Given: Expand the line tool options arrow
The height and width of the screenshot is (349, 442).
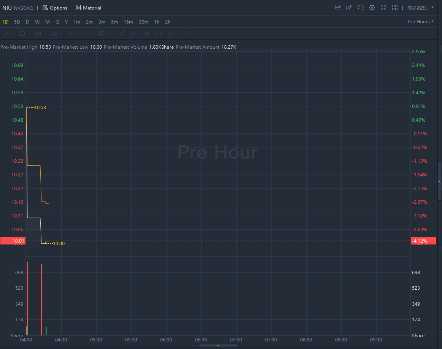Looking at the screenshot, I should 13,33.
